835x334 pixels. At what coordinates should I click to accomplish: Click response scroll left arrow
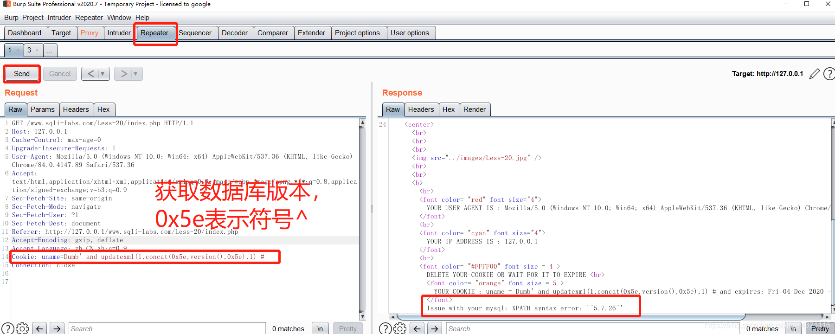392,317
